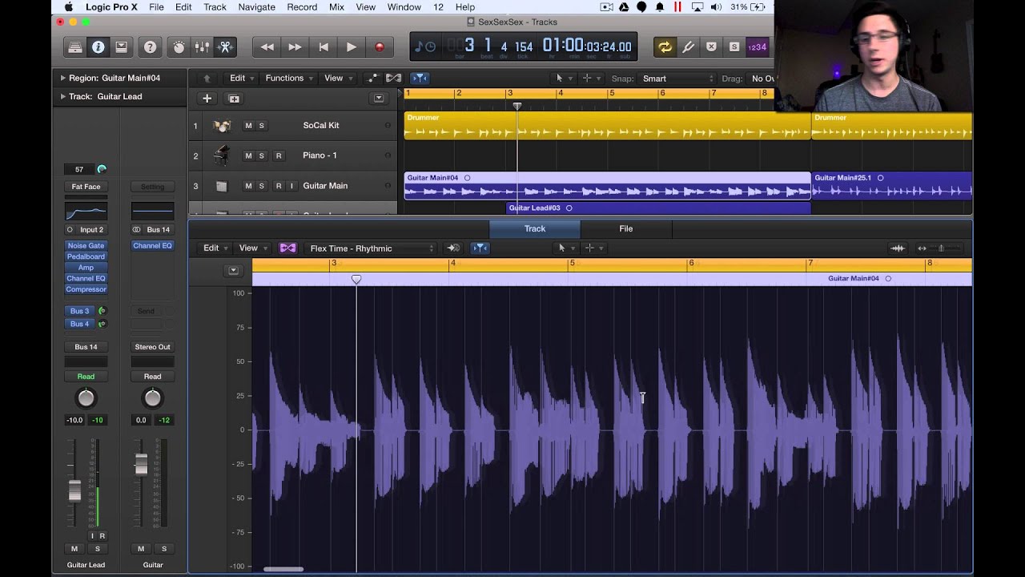
Task: Click the display mode note/clock icon
Action: [425, 46]
